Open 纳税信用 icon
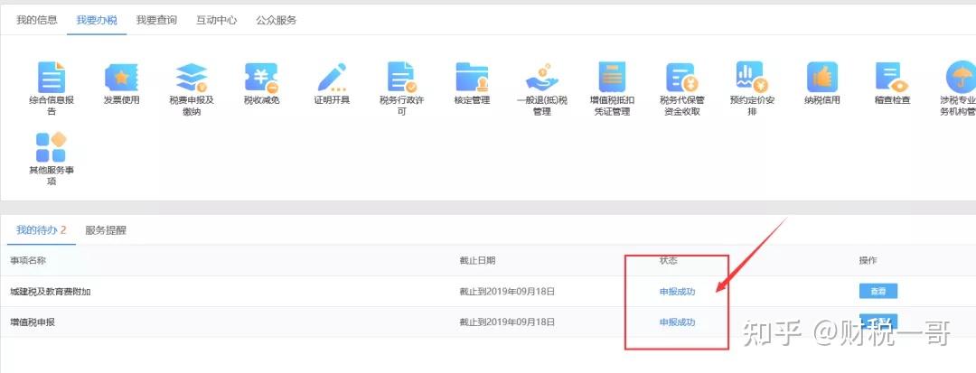The width and height of the screenshot is (976, 373). pyautogui.click(x=822, y=78)
